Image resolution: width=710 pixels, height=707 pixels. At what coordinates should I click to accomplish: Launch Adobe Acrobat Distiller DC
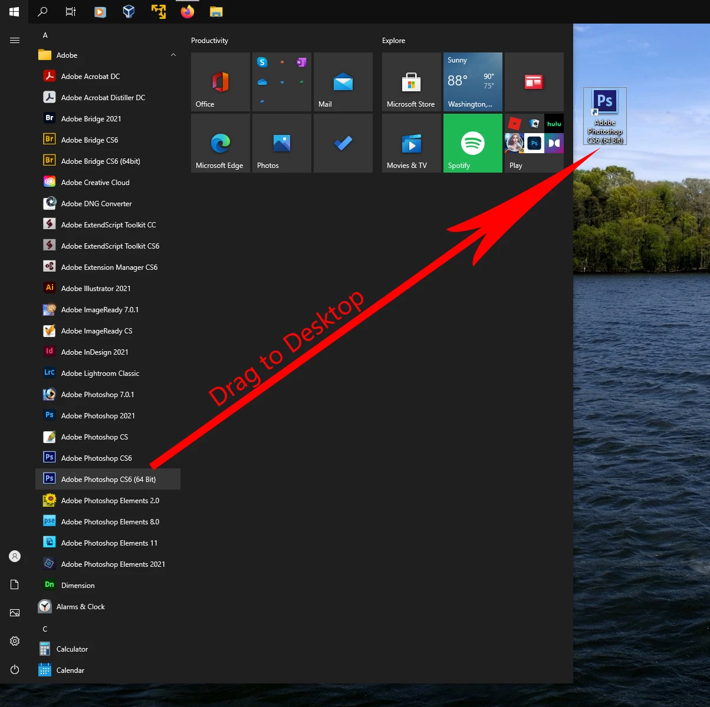[108, 98]
